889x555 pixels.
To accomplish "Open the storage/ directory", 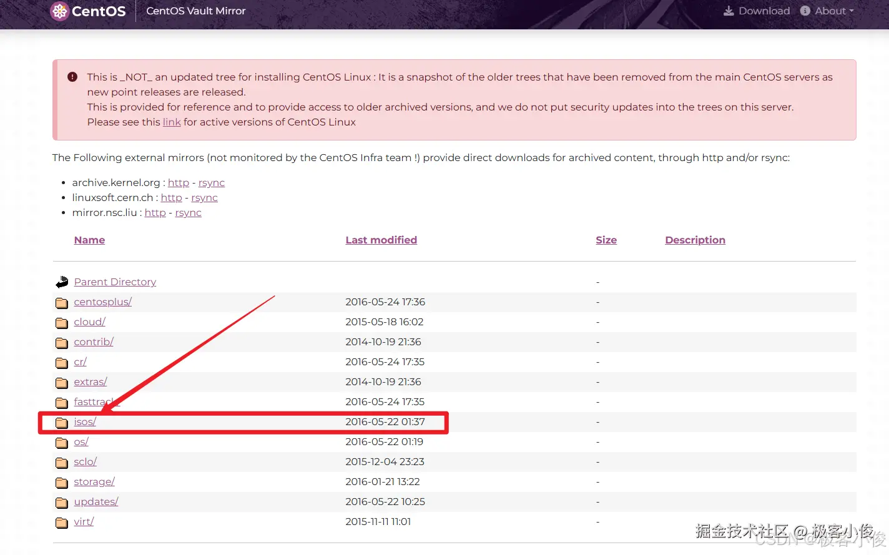I will [94, 481].
